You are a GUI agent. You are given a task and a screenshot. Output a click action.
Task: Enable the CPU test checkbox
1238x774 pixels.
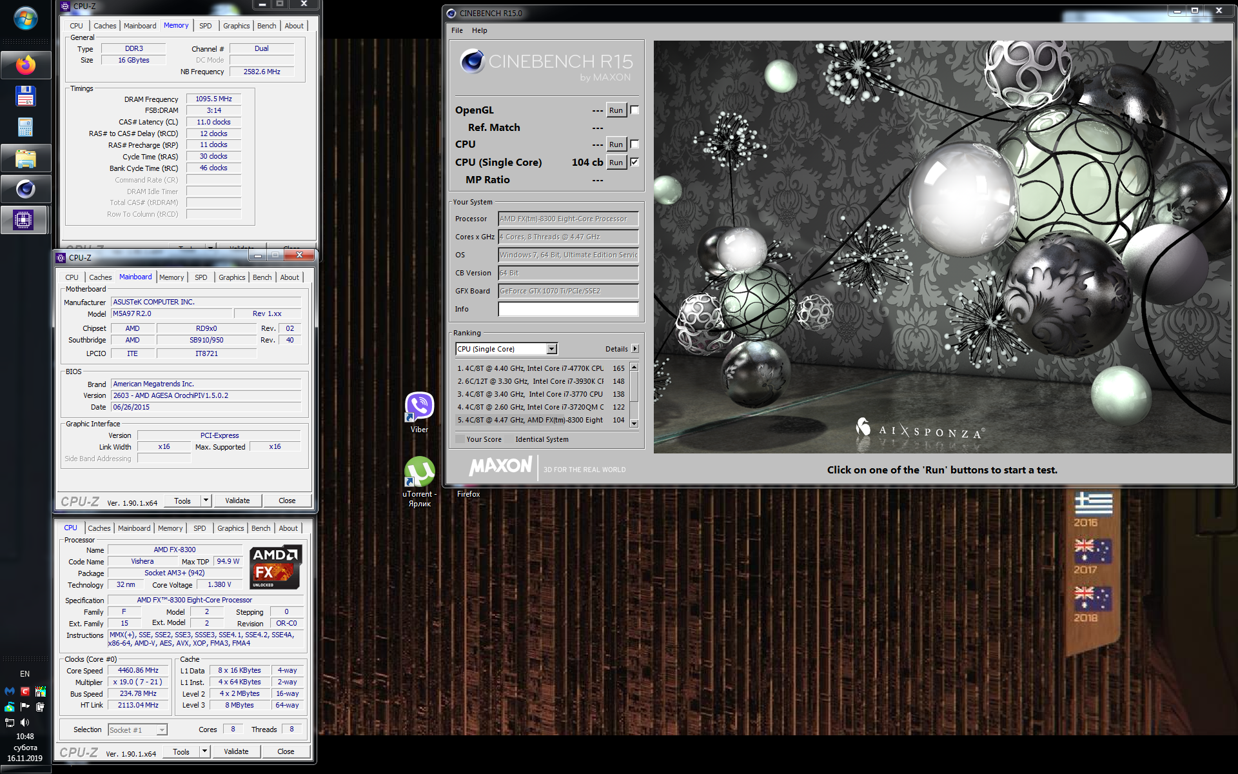(x=634, y=144)
